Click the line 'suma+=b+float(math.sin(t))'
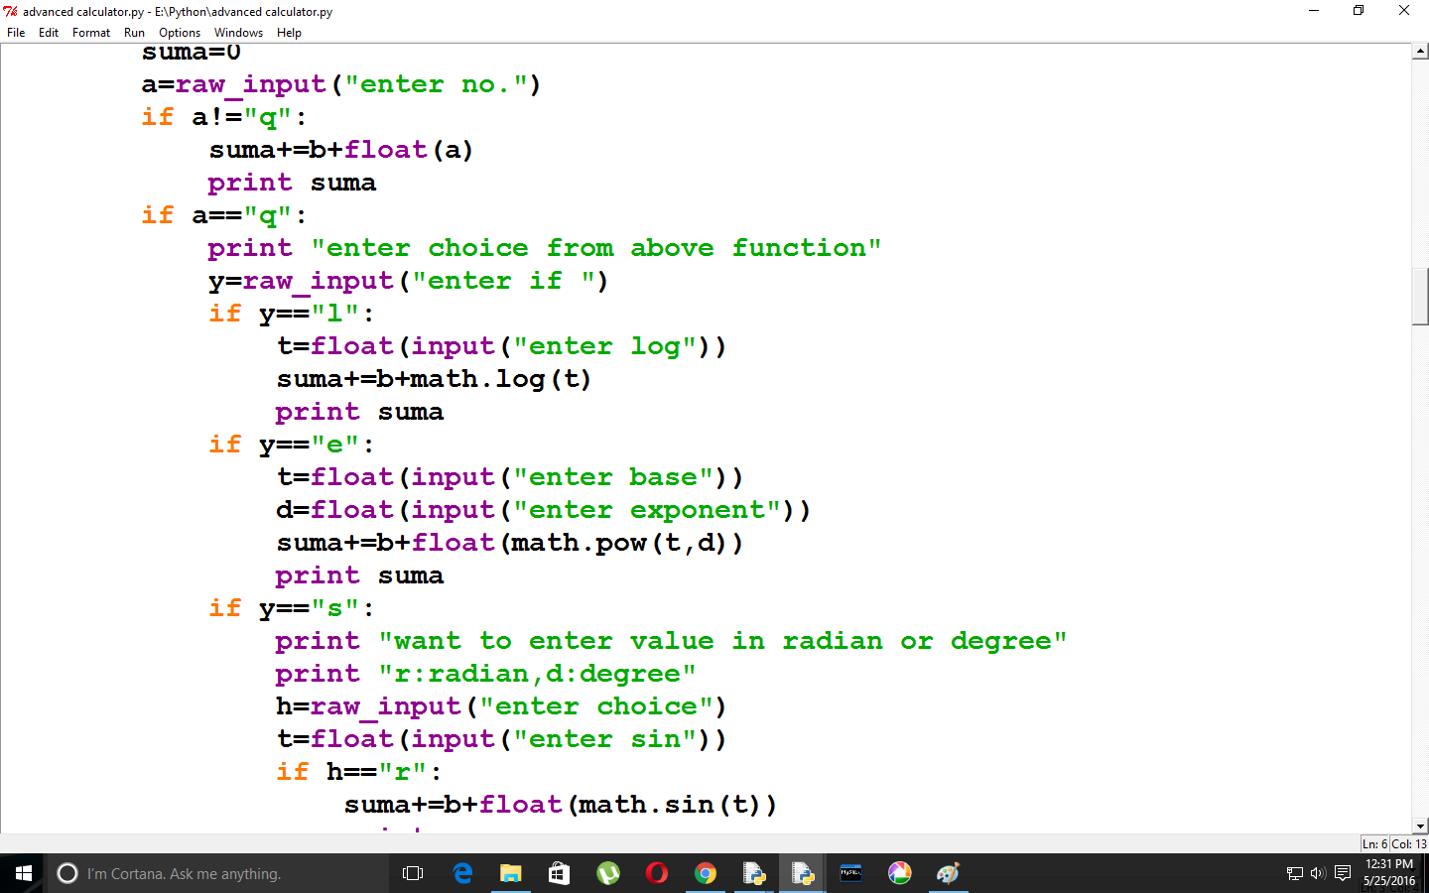The image size is (1429, 893). (561, 805)
